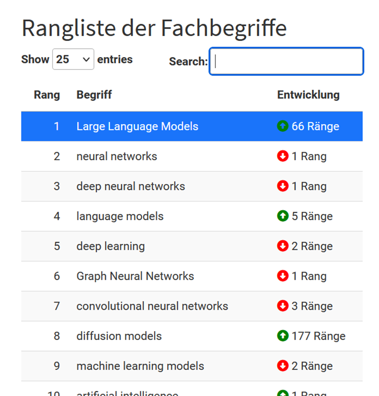
Task: Sort table by Entwicklung column header
Action: coord(308,95)
